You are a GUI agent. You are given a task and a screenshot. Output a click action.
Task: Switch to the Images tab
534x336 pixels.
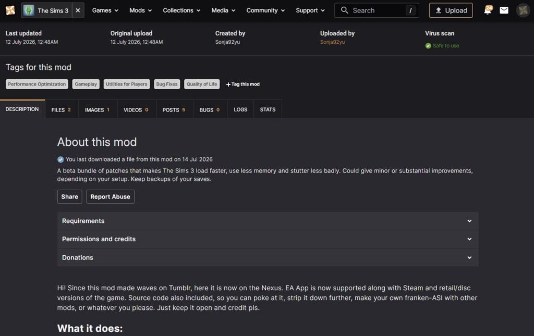pyautogui.click(x=98, y=109)
